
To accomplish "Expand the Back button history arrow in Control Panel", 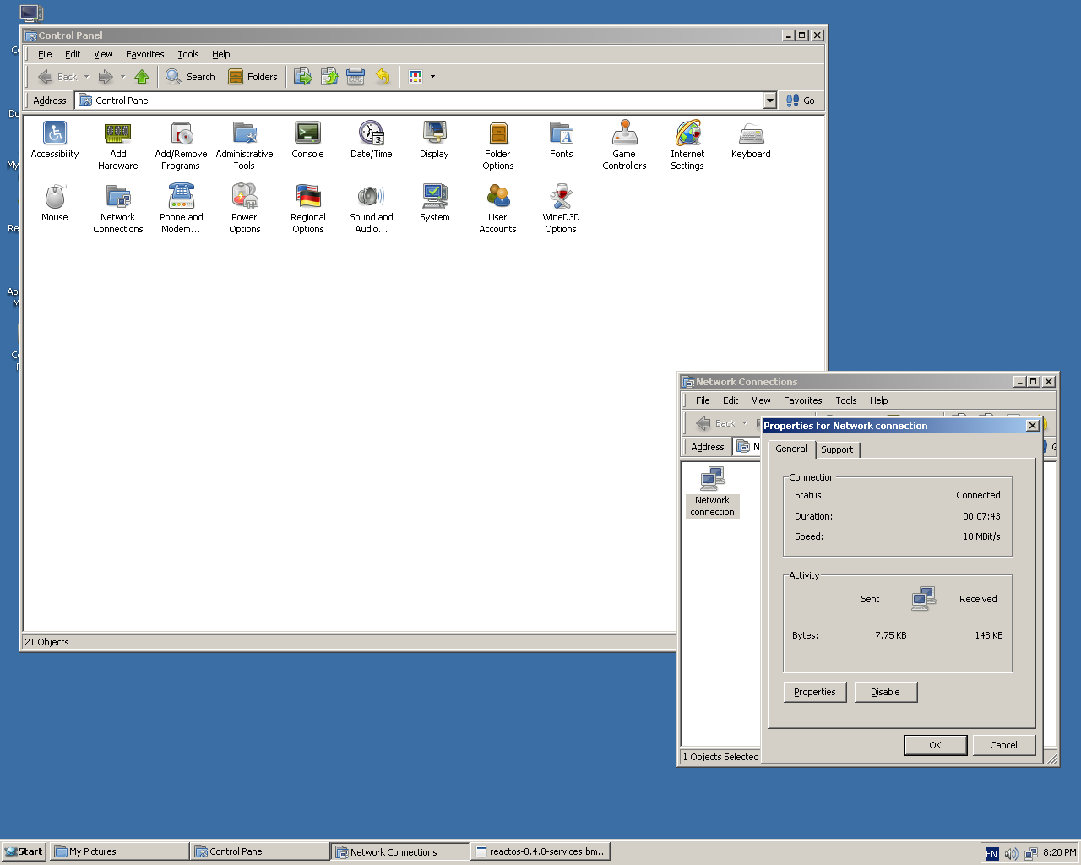I will (86, 77).
